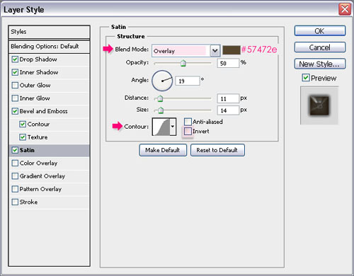Image resolution: width=354 pixels, height=276 pixels.
Task: Enable the Invert checkbox
Action: [x=188, y=131]
